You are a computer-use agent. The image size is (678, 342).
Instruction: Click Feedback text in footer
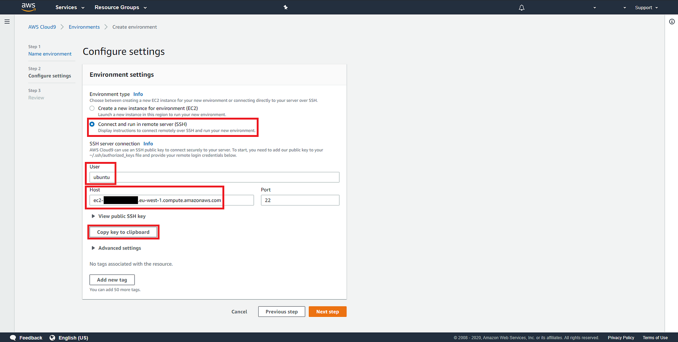click(31, 338)
